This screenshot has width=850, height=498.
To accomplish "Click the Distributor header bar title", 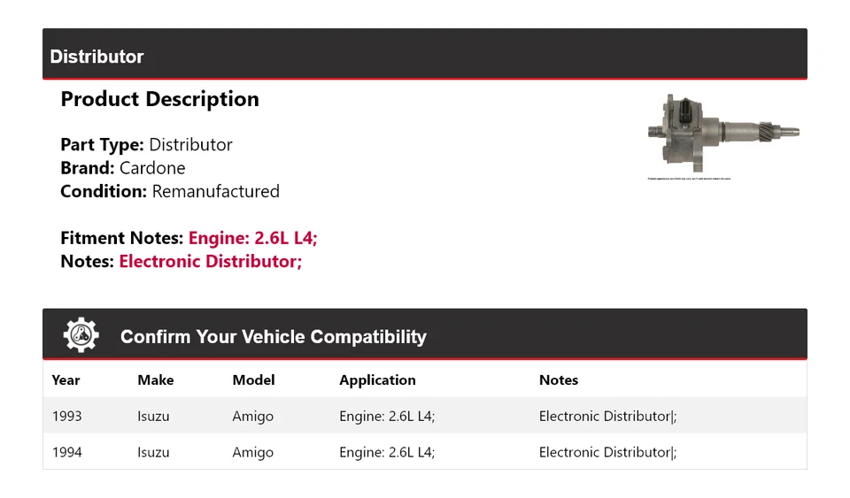I will [x=97, y=57].
